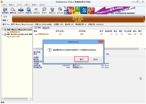The height and width of the screenshot is (104, 146).
Task: Click the NTFS file system cell
Action: point(82,34)
